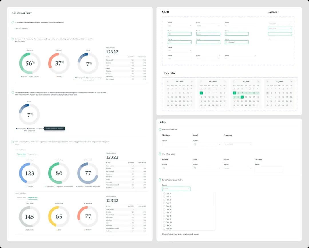This screenshot has height=248, width=309.
Task: Select May 14 in the range calendar
Action: tap(242, 97)
